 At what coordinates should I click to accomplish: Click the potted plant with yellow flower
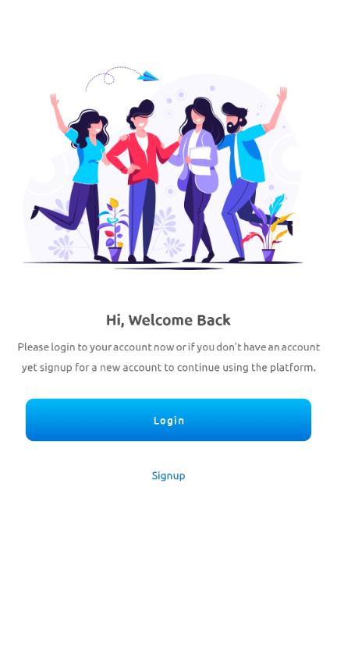click(114, 229)
